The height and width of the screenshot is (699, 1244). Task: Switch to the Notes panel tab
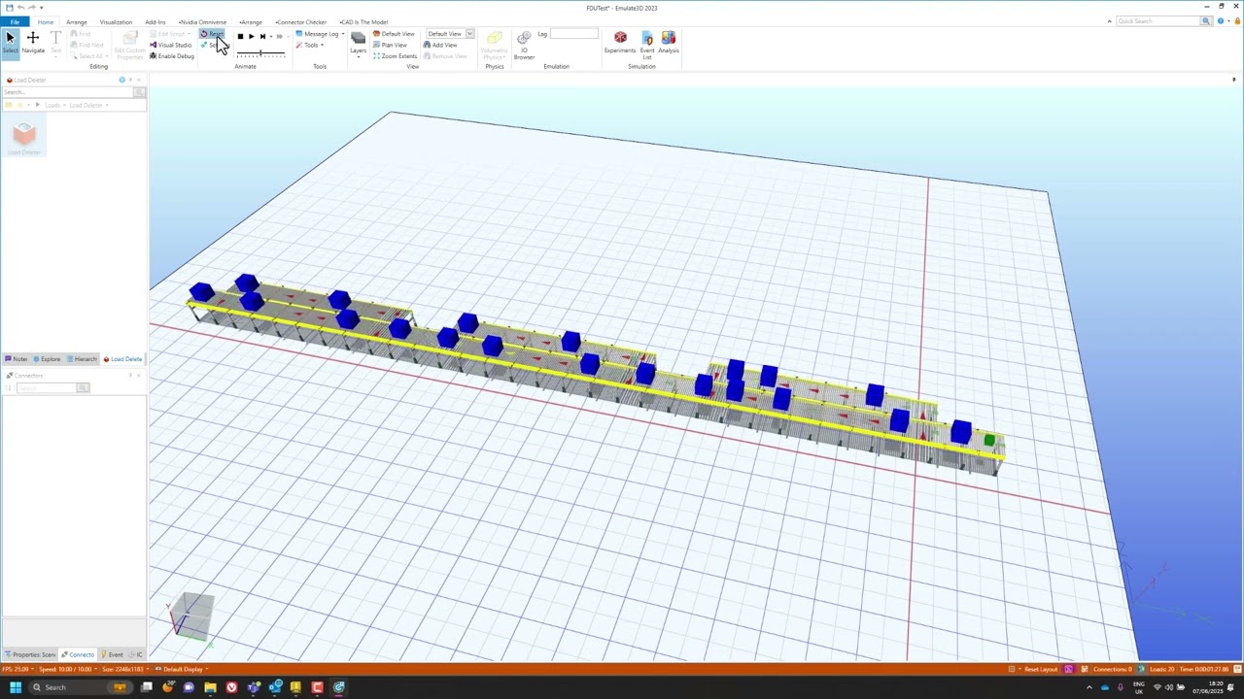17,359
